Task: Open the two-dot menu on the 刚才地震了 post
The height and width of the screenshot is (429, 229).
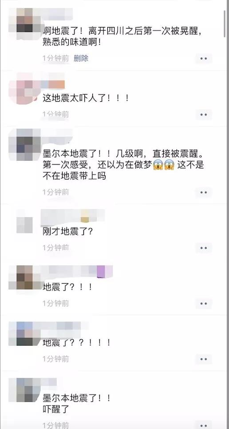Action: [x=204, y=248]
